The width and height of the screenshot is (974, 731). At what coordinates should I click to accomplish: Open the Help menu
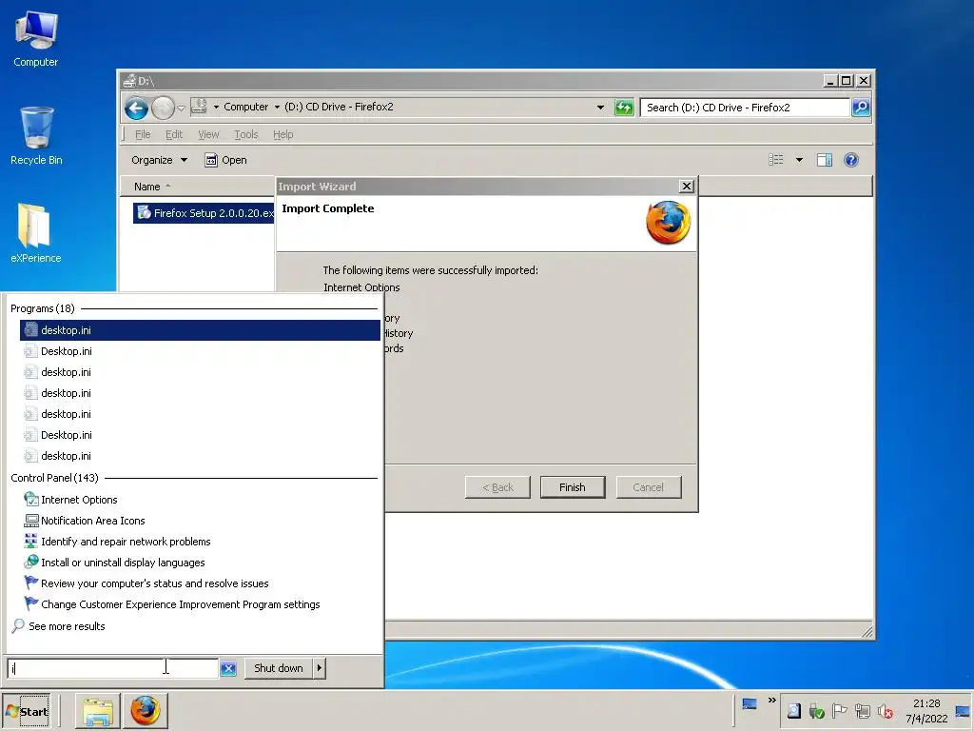(x=282, y=134)
